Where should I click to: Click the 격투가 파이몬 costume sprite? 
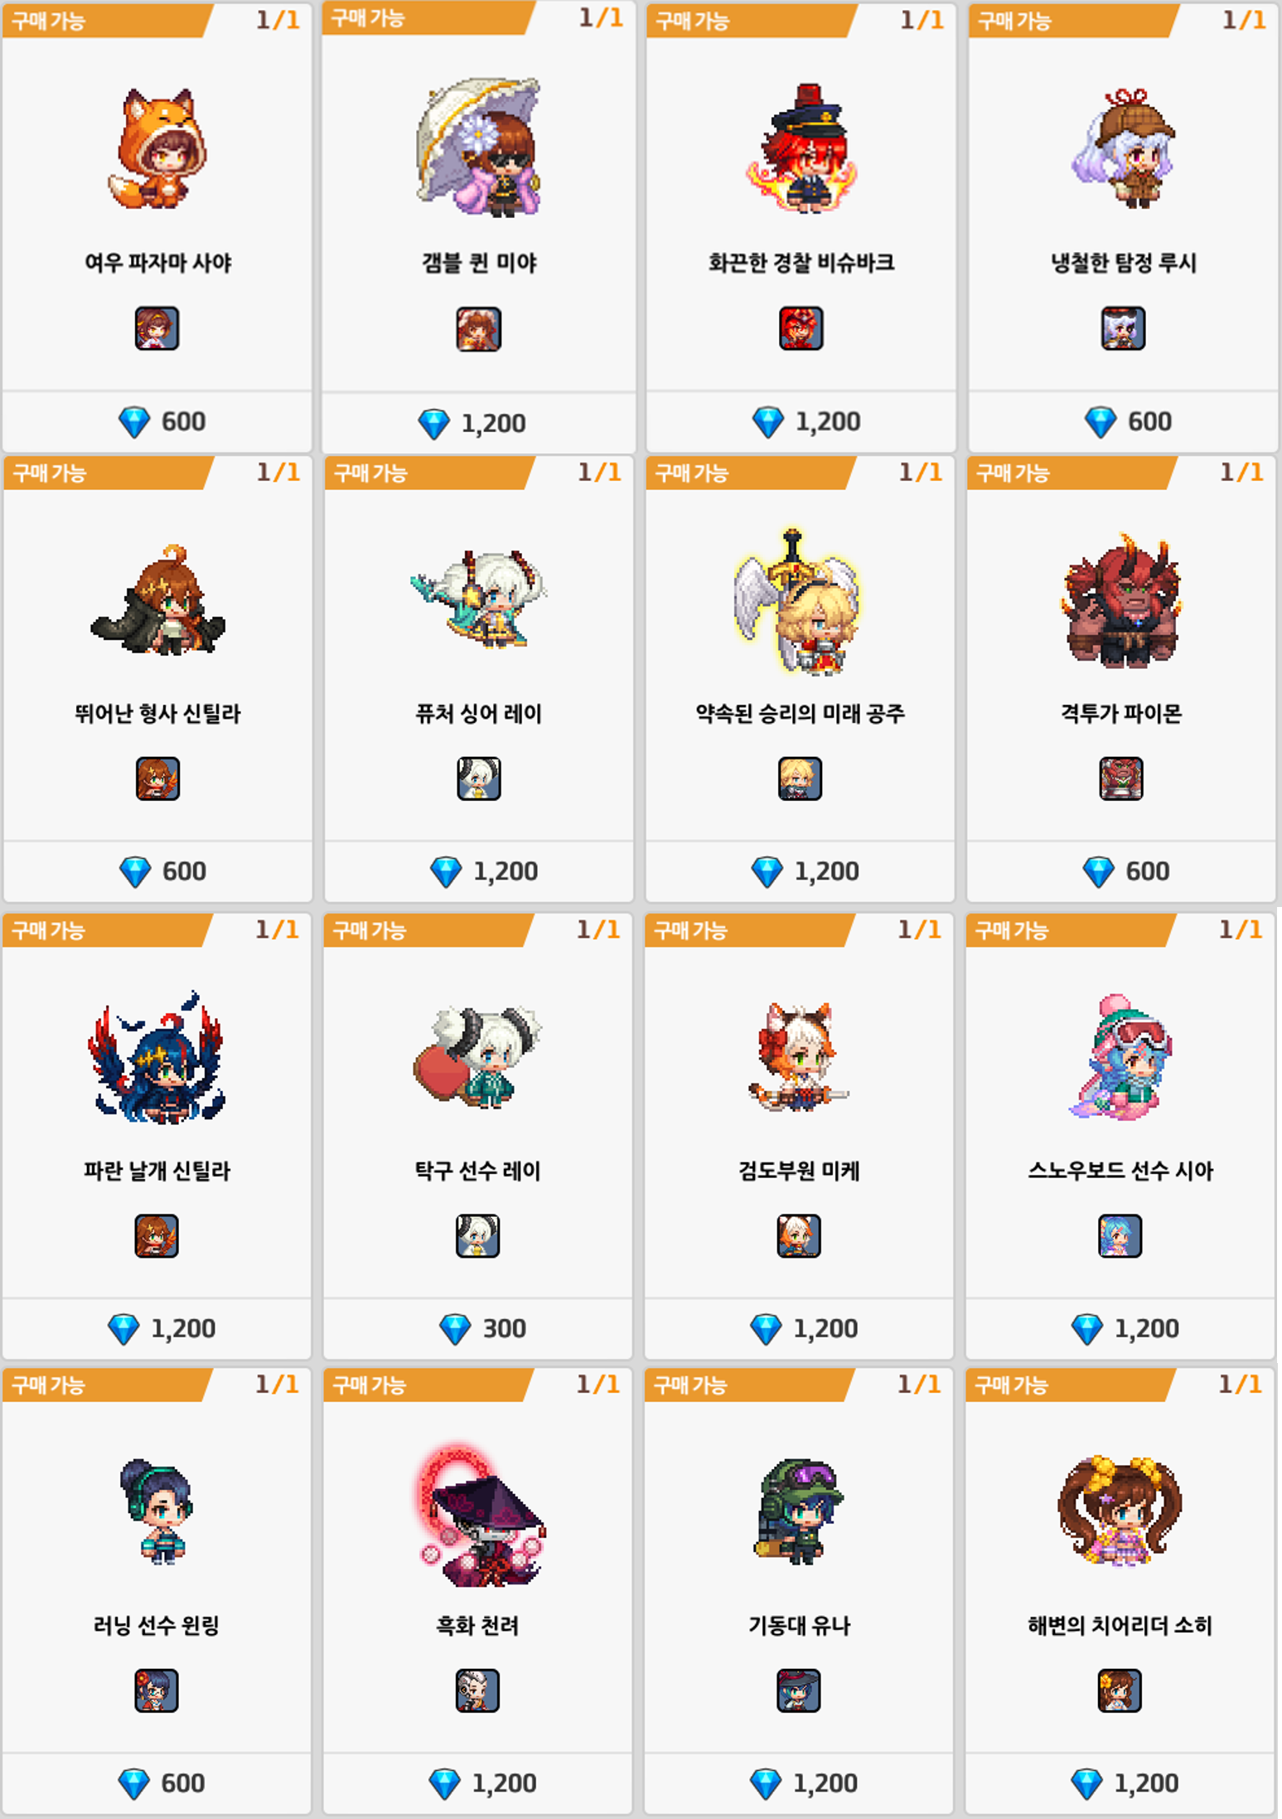pos(1121,600)
